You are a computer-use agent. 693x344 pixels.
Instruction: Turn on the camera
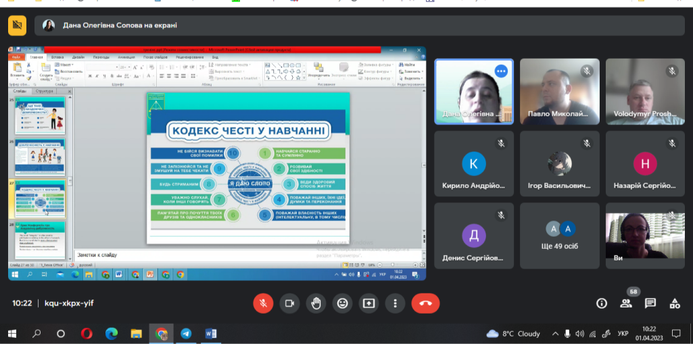(289, 303)
